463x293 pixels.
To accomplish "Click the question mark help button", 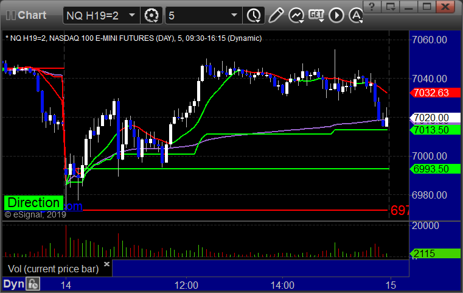I will pyautogui.click(x=372, y=6).
